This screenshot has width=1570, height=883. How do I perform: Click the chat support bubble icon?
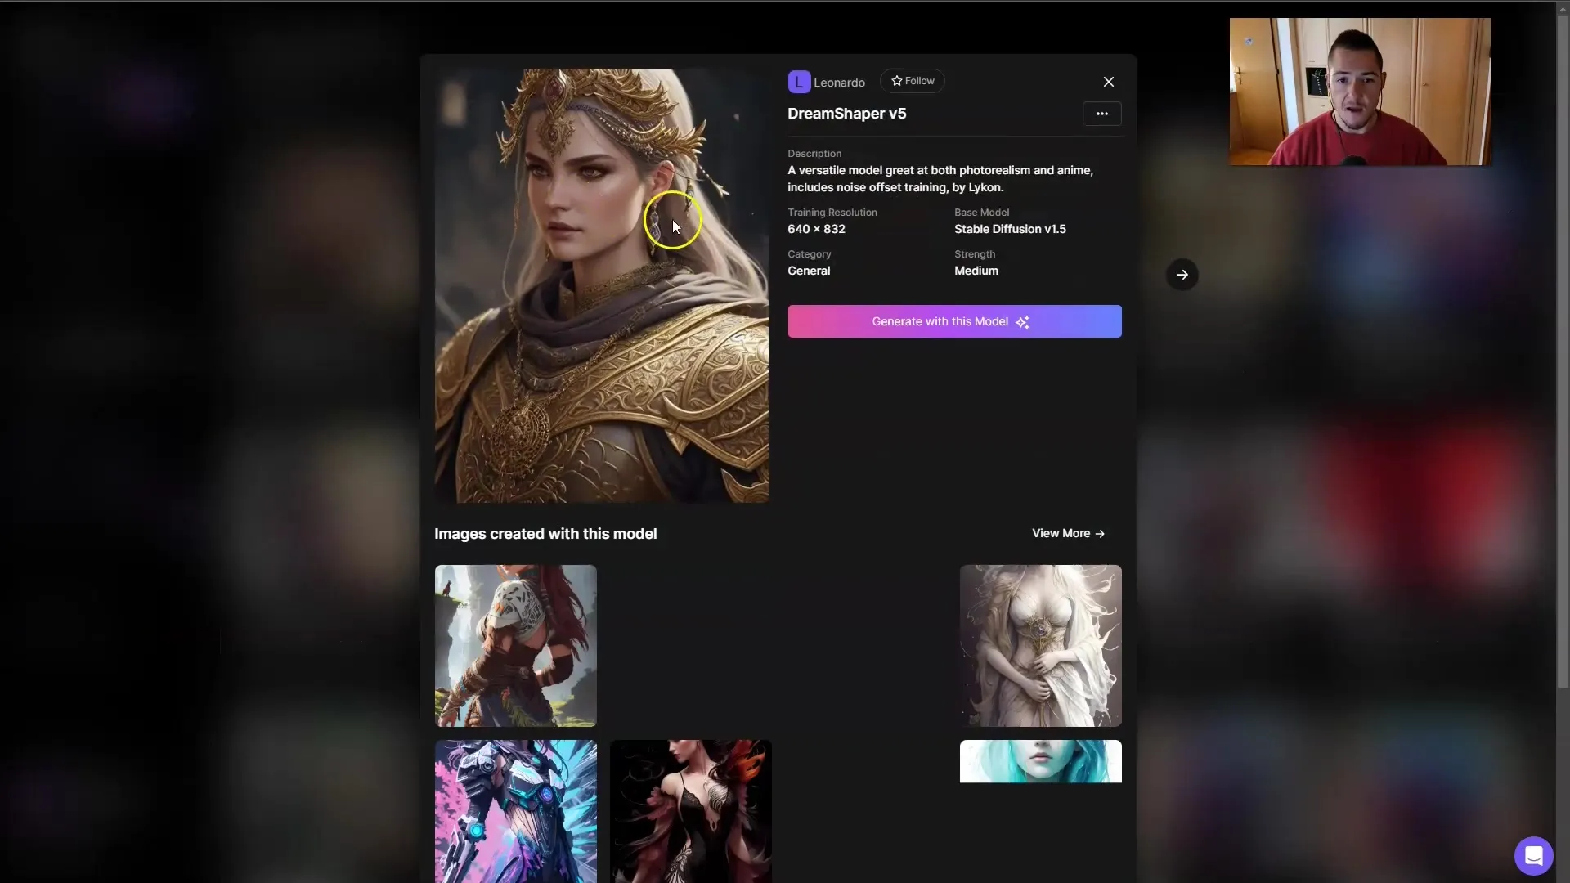tap(1532, 855)
